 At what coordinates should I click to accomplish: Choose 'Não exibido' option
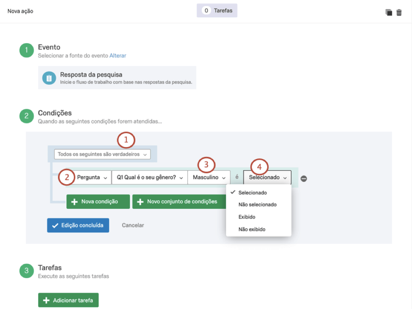pyautogui.click(x=252, y=229)
